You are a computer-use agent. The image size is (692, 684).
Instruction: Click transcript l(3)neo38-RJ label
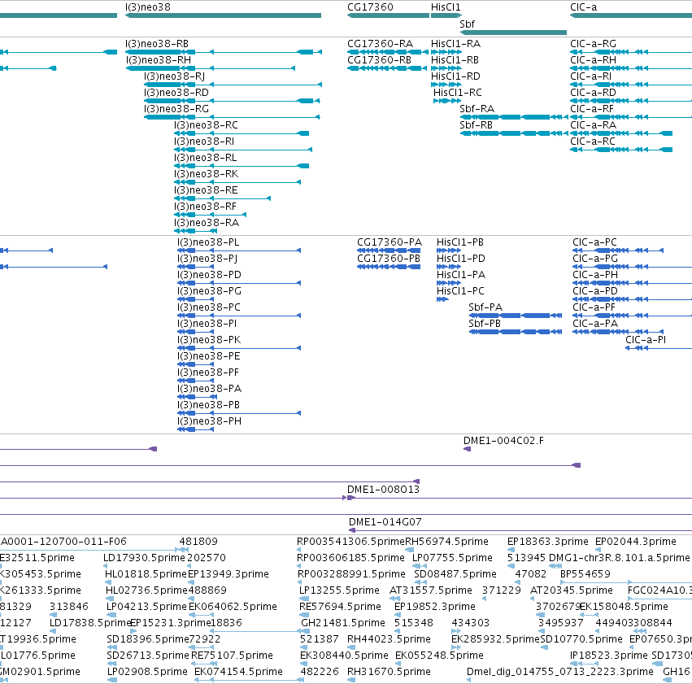[x=174, y=76]
